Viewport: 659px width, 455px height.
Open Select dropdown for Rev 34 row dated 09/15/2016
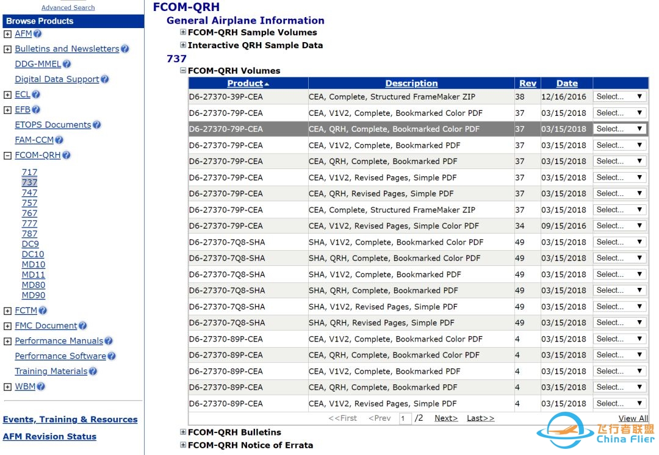[619, 226]
